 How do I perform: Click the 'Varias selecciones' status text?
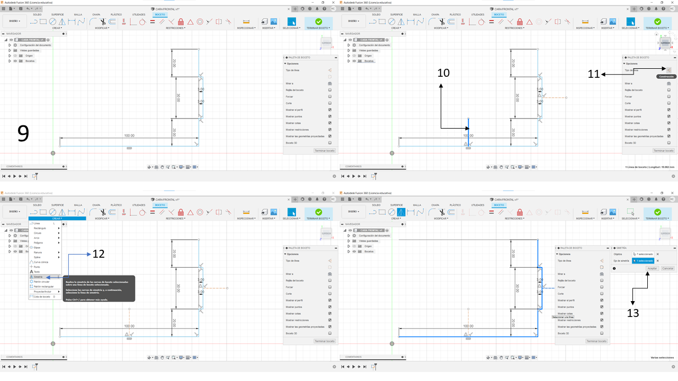coord(662,358)
